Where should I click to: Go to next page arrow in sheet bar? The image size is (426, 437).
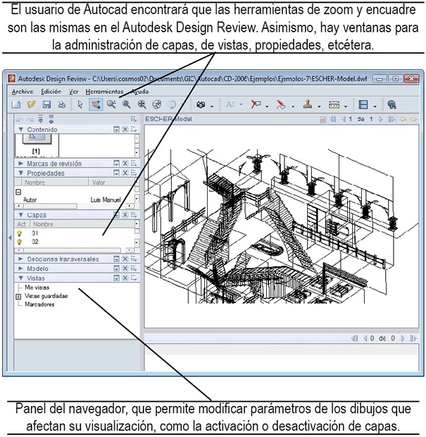pyautogui.click(x=381, y=119)
